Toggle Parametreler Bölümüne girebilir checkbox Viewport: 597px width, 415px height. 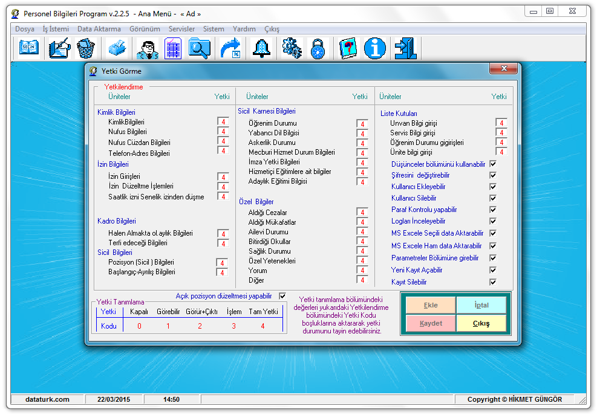(493, 258)
